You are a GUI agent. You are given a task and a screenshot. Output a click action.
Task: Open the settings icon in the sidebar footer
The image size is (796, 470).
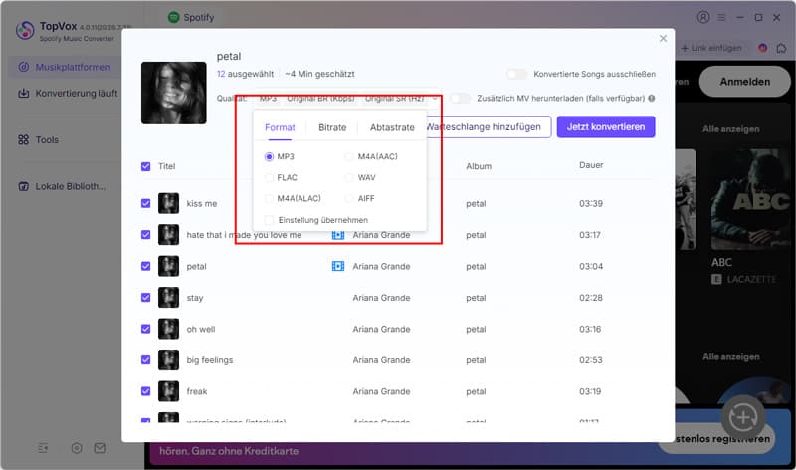pyautogui.click(x=77, y=448)
